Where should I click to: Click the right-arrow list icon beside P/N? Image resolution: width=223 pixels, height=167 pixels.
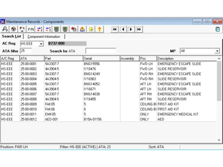pos(40,29)
